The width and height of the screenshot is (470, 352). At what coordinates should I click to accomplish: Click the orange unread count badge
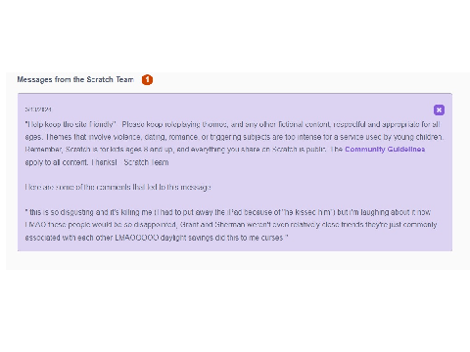coord(147,79)
